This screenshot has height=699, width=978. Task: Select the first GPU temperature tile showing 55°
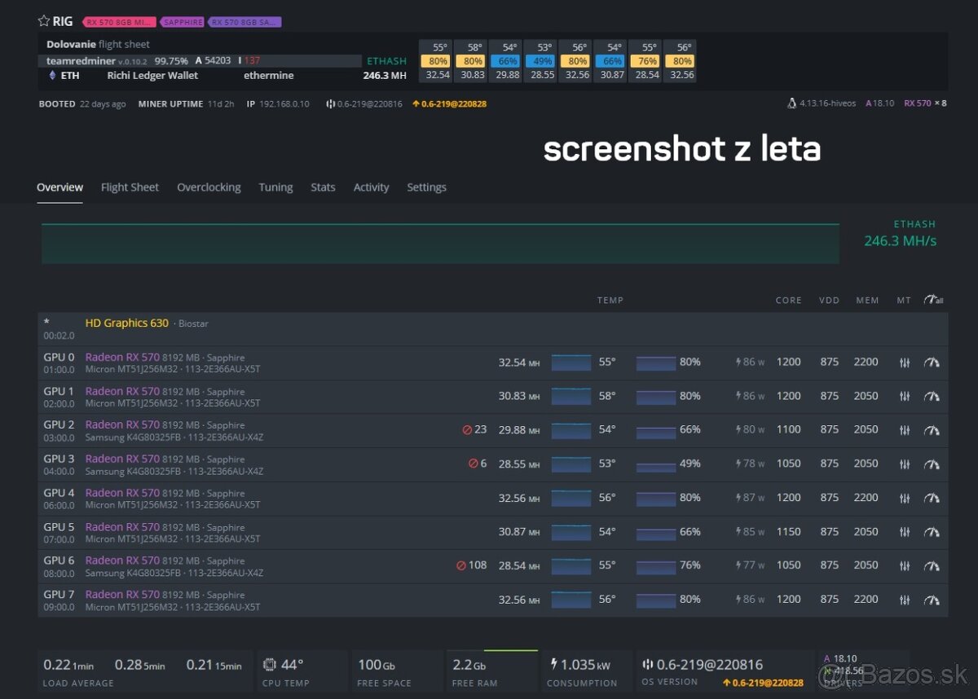pyautogui.click(x=438, y=48)
